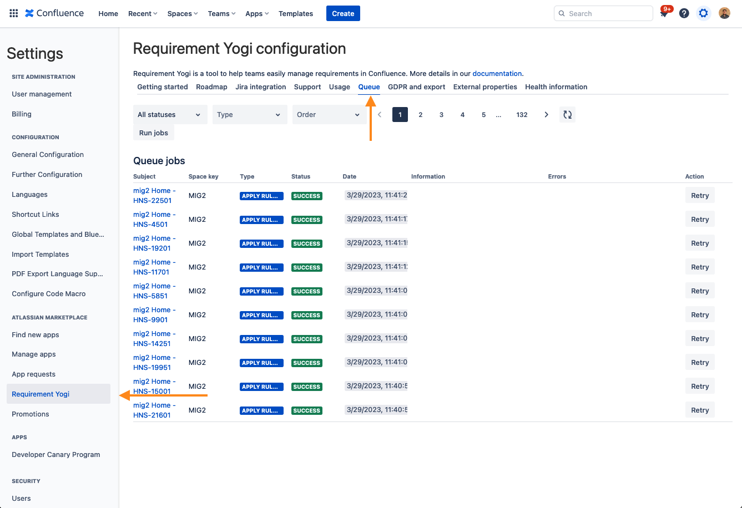
Task: Open the Jira integration tab
Action: pos(260,87)
